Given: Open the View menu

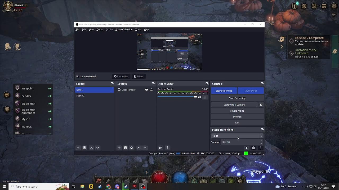Looking at the screenshot, I should (91, 30).
